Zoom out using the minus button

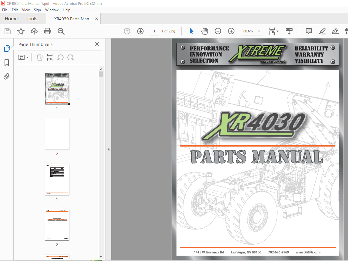pos(218,31)
